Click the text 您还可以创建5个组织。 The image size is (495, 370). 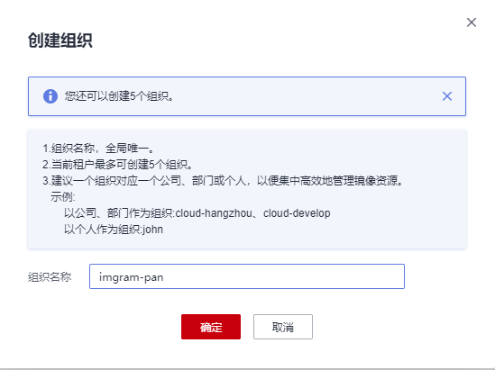tap(119, 96)
